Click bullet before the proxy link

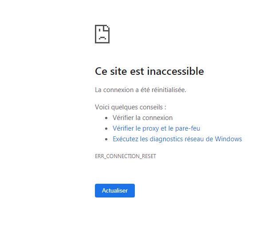tap(106, 129)
